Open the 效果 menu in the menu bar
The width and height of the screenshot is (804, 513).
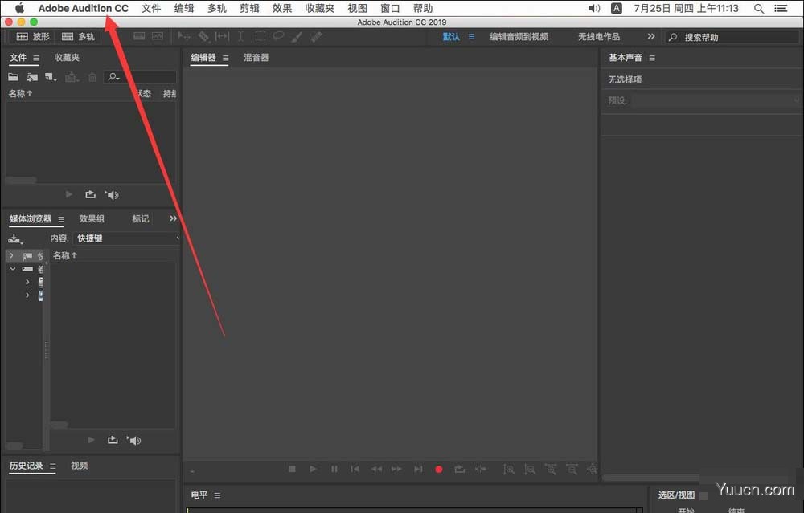[x=281, y=7]
